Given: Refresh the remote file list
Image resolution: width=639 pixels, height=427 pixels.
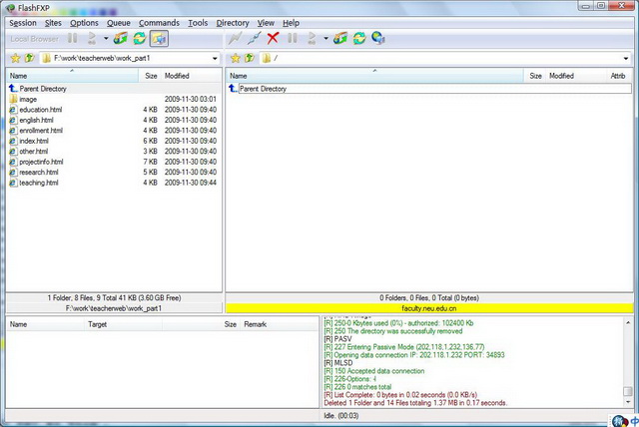Looking at the screenshot, I should (359, 38).
